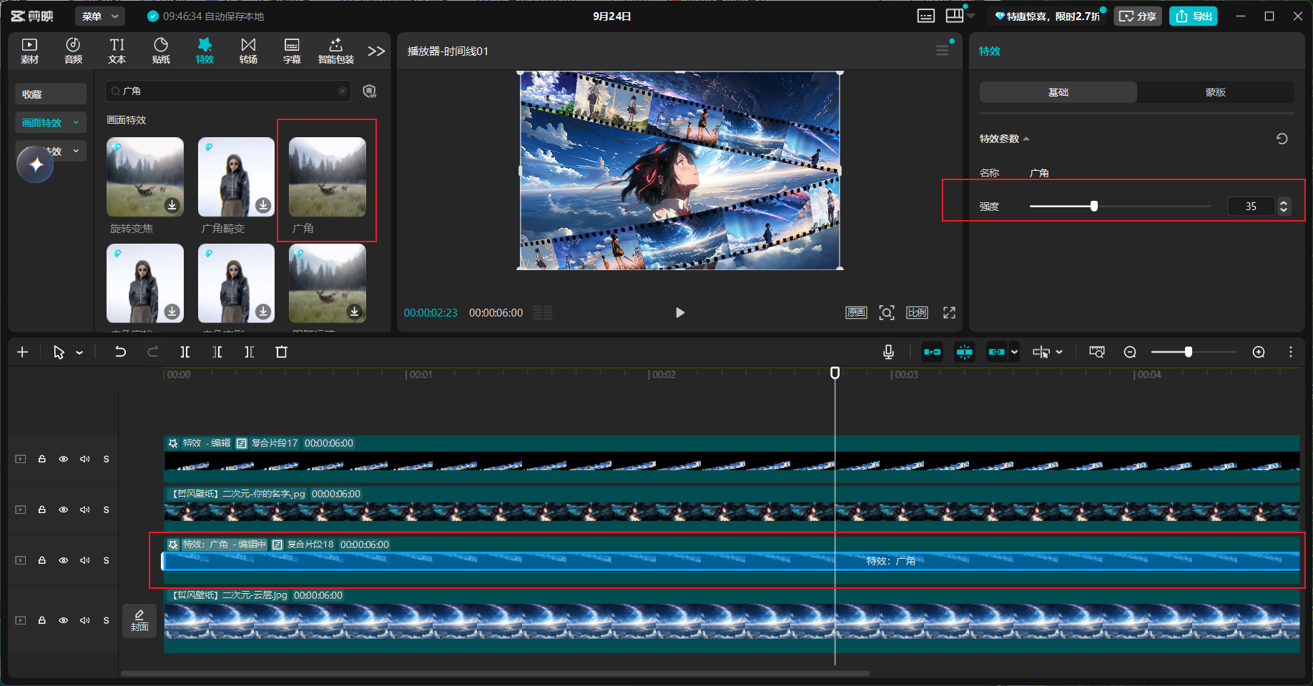The height and width of the screenshot is (686, 1313).
Task: Click the 导出 export button
Action: pyautogui.click(x=1194, y=16)
